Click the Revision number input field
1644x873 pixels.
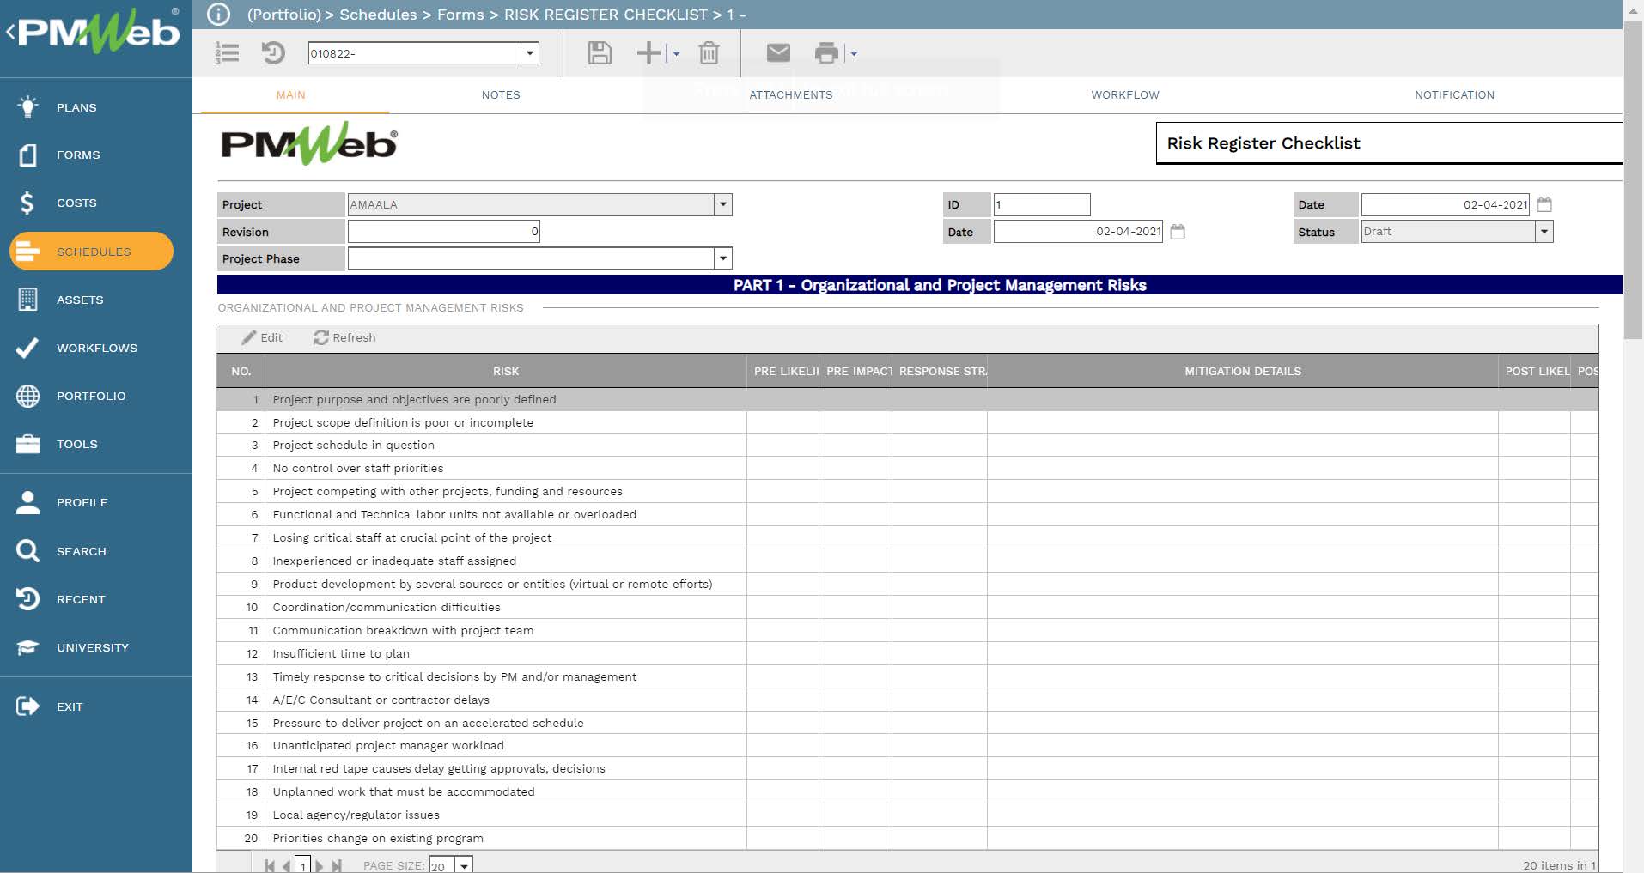pyautogui.click(x=443, y=232)
